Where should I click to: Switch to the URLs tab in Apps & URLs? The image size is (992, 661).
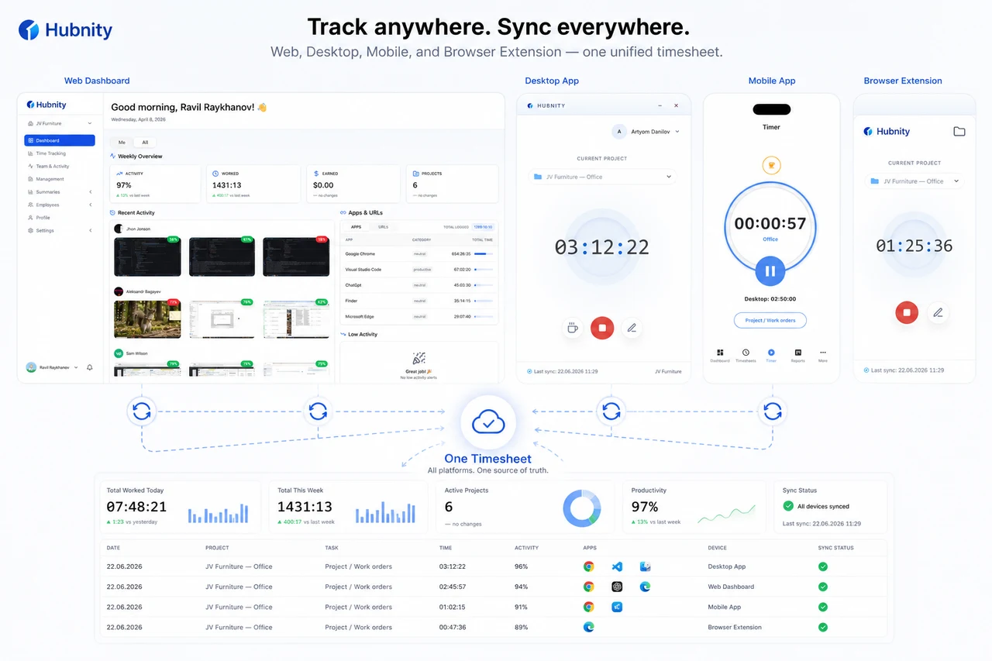pos(383,227)
